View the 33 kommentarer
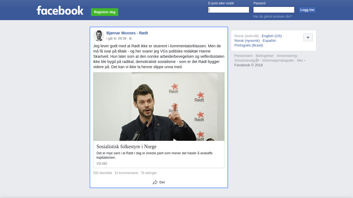 click(126, 173)
